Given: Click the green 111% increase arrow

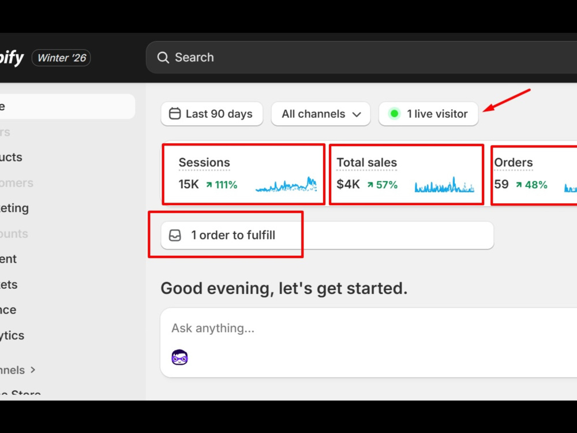Looking at the screenshot, I should tap(209, 185).
